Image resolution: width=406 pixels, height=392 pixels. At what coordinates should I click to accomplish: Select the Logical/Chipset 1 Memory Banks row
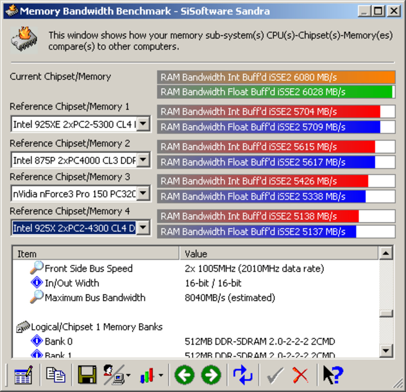[x=195, y=327]
